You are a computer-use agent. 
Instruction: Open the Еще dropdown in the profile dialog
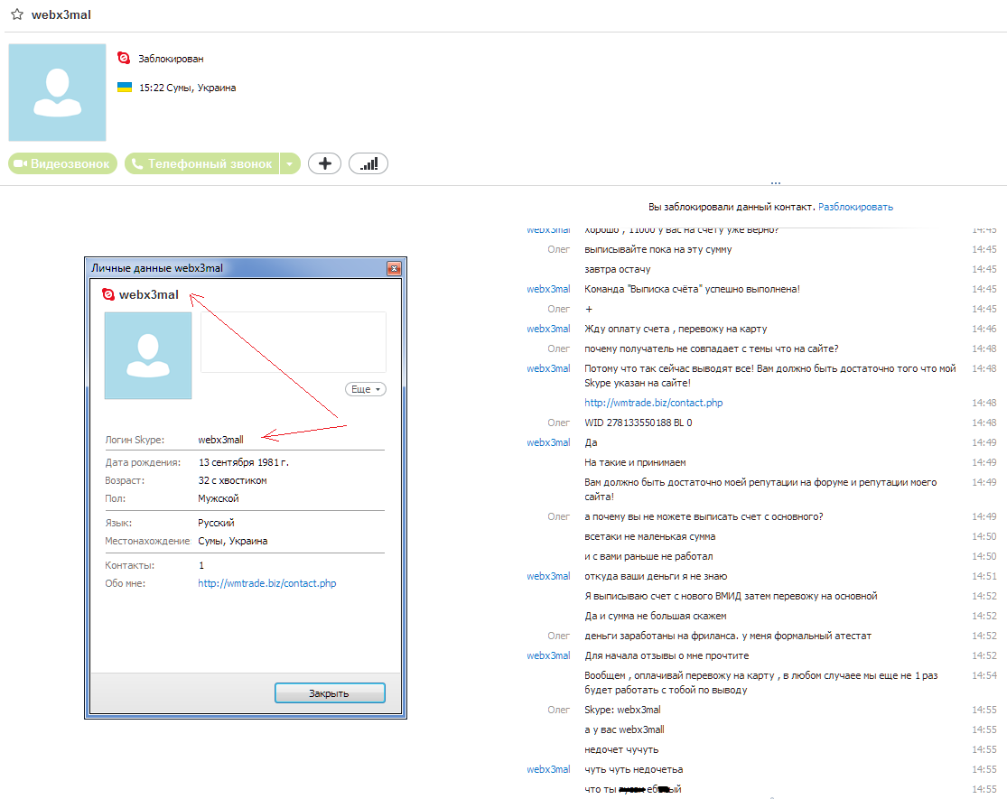coord(366,389)
